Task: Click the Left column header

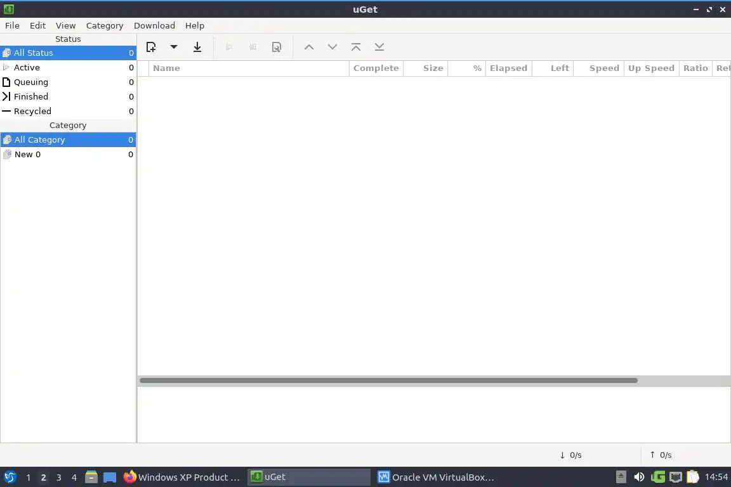Action: click(x=553, y=68)
